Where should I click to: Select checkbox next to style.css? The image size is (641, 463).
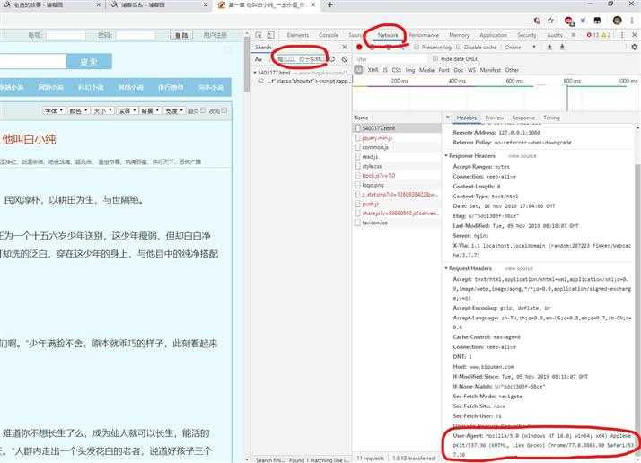357,166
